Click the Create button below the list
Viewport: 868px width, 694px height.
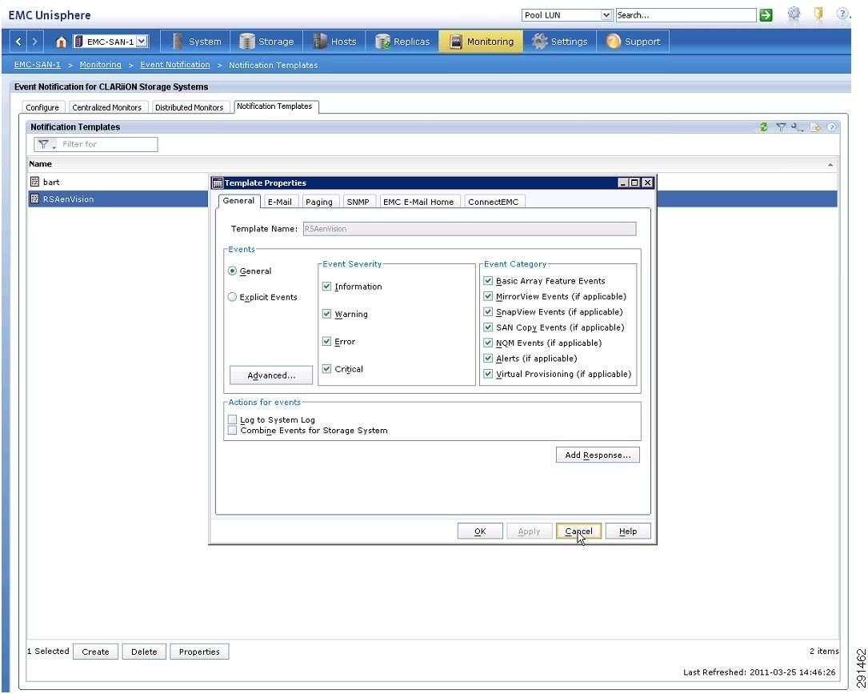pos(95,652)
